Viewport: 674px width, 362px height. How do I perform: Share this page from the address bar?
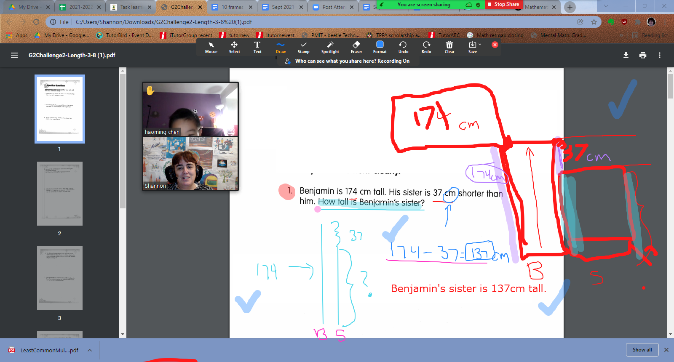point(580,22)
